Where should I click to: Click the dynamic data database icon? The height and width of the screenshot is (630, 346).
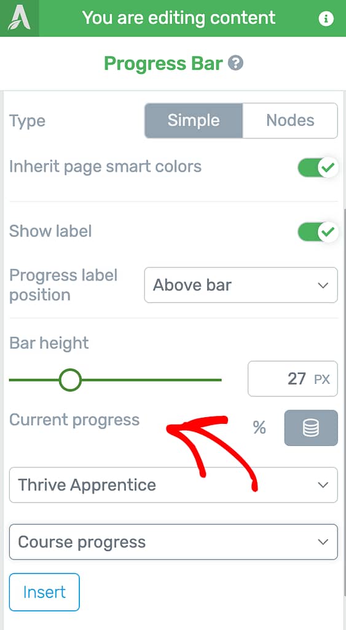point(311,428)
